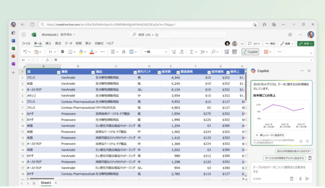Toggle the 顧客 column filter button
The height and width of the screenshot is (188, 325).
point(93,72)
